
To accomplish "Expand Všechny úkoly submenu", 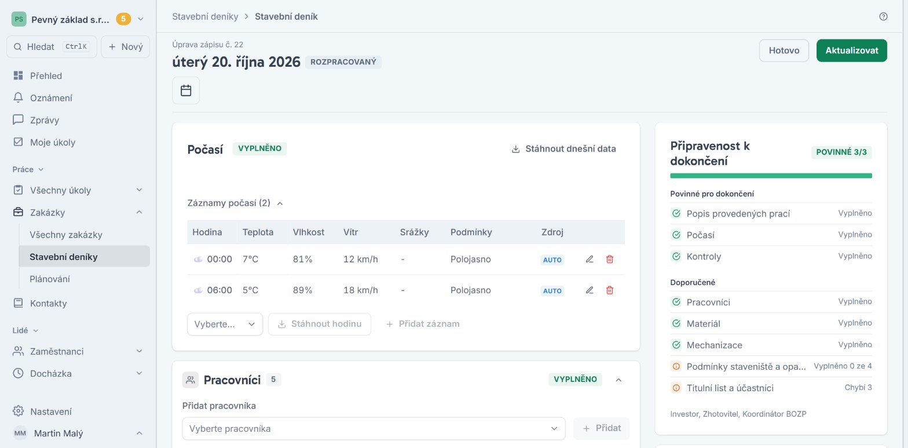I will point(139,190).
